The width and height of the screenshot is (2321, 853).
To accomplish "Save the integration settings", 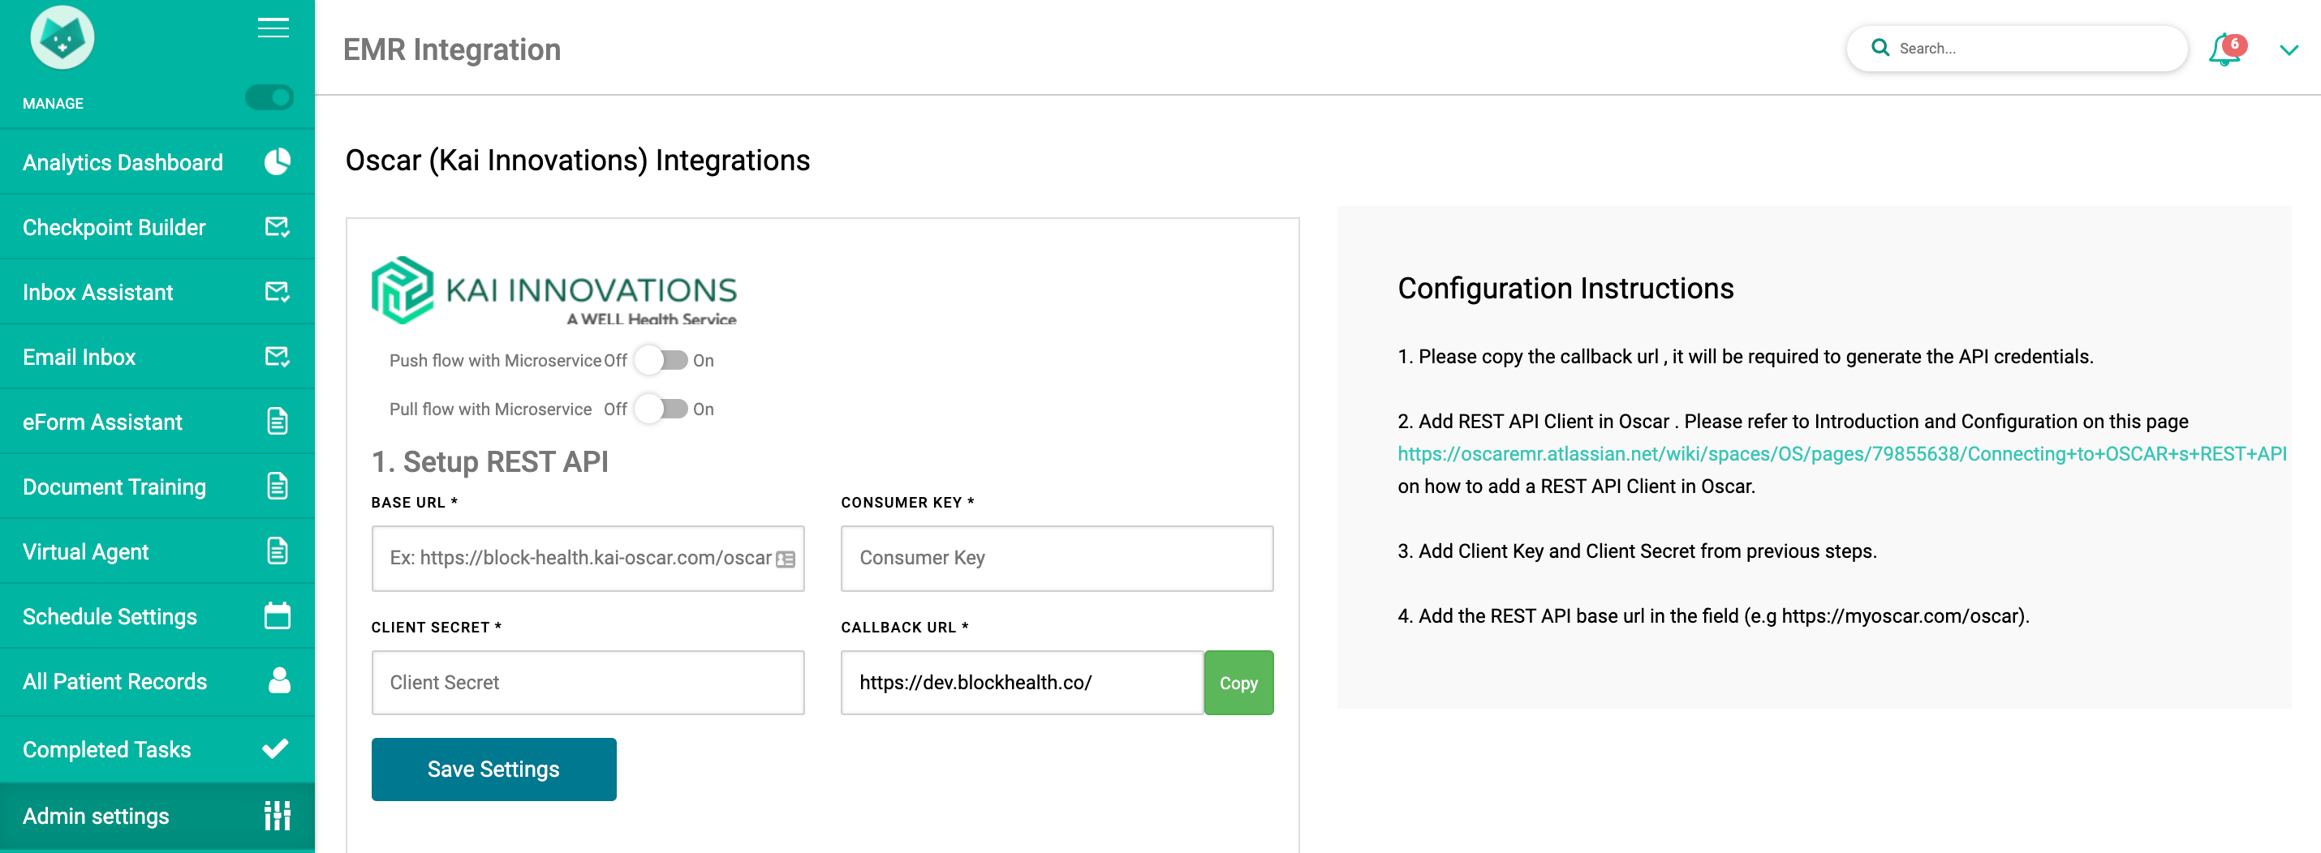I will pyautogui.click(x=493, y=769).
